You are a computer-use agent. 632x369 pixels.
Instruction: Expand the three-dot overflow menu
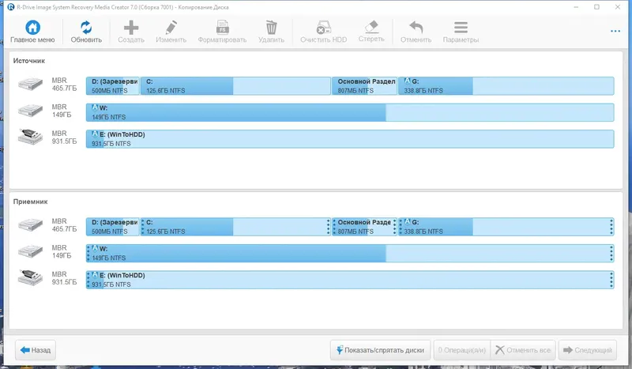click(x=615, y=31)
